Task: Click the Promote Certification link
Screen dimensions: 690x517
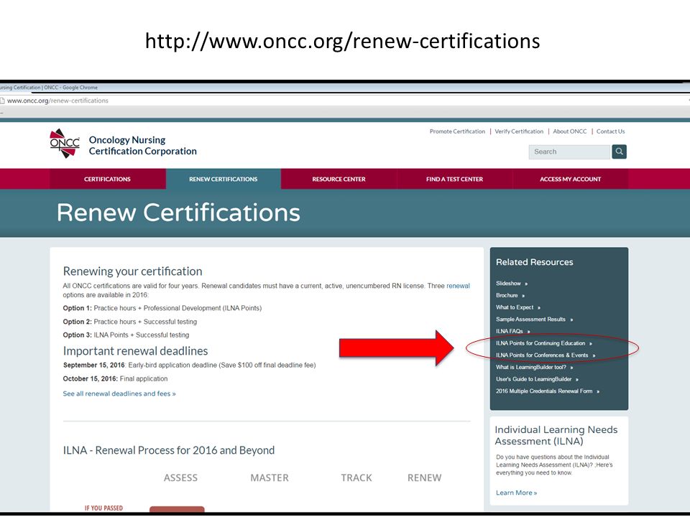Action: [x=457, y=131]
